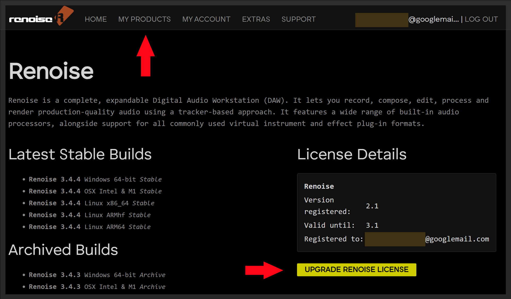This screenshot has width=511, height=299.
Task: Open the SUPPORT menu item
Action: [299, 19]
